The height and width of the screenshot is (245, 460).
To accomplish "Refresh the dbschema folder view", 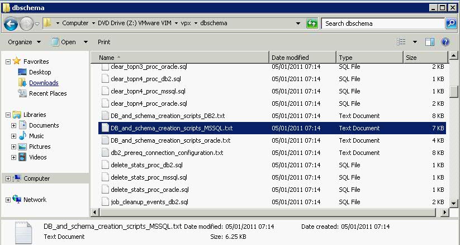I will 312,23.
